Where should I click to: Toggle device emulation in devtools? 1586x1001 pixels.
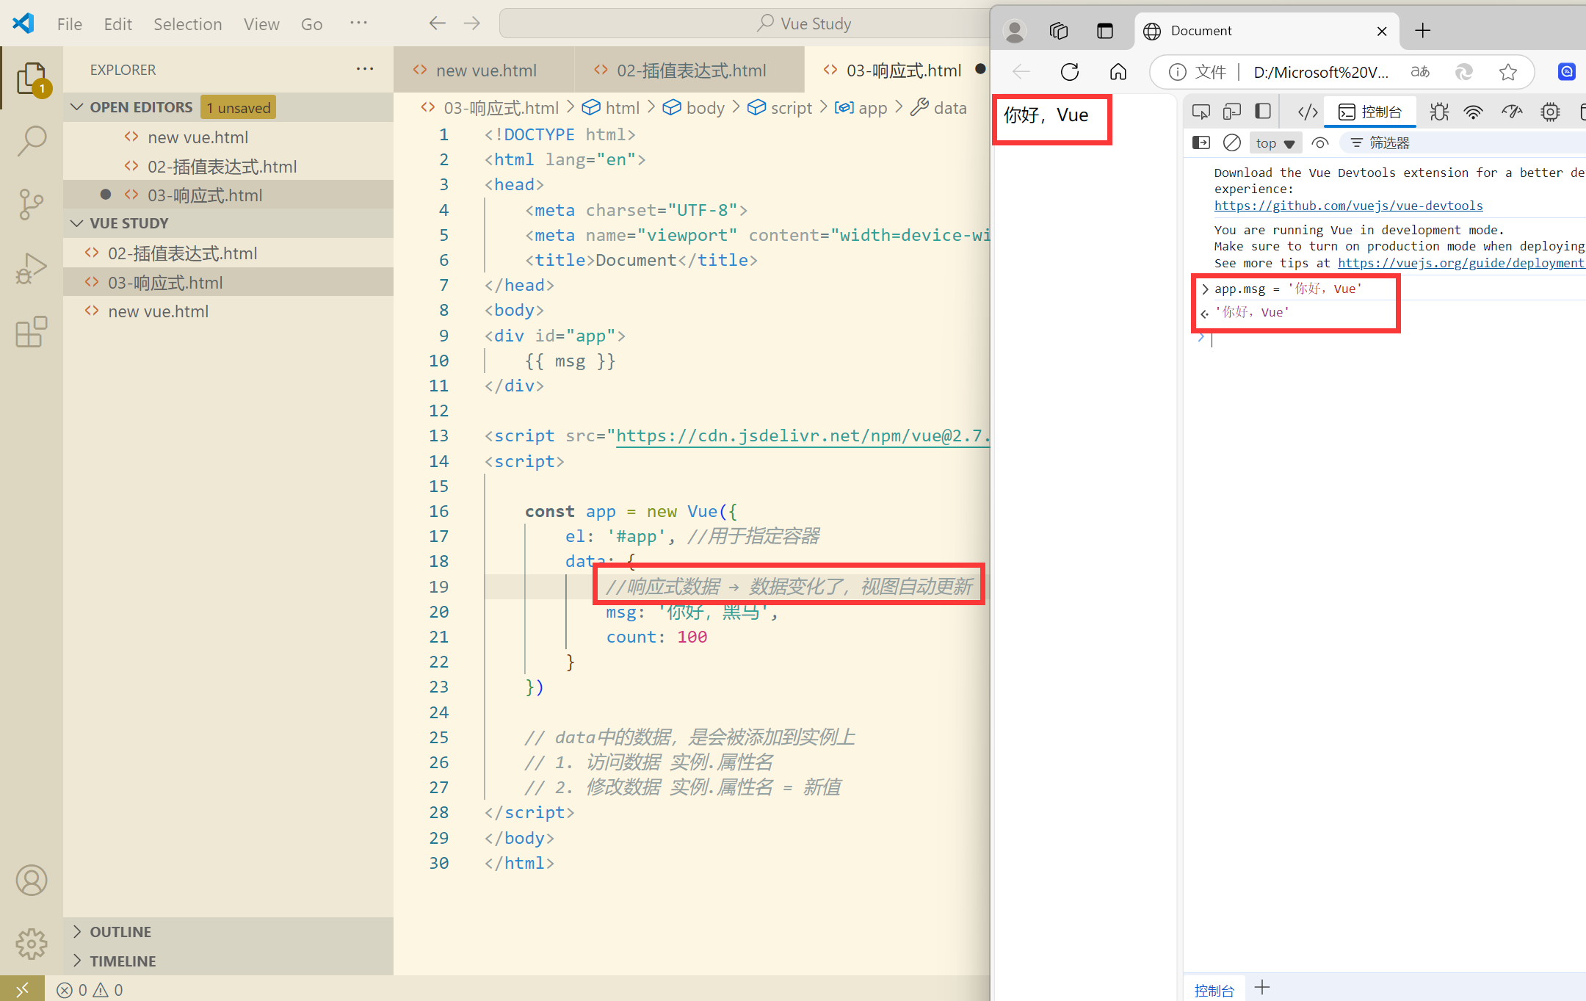point(1231,112)
